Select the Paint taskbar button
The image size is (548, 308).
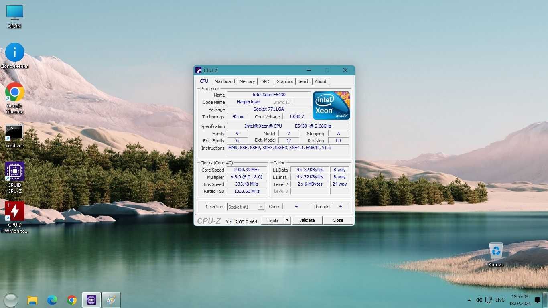coord(111,300)
